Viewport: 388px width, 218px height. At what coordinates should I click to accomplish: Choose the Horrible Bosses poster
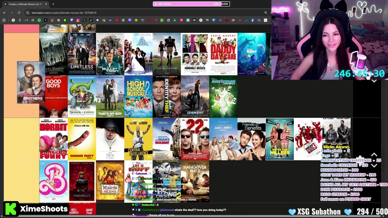point(195,54)
